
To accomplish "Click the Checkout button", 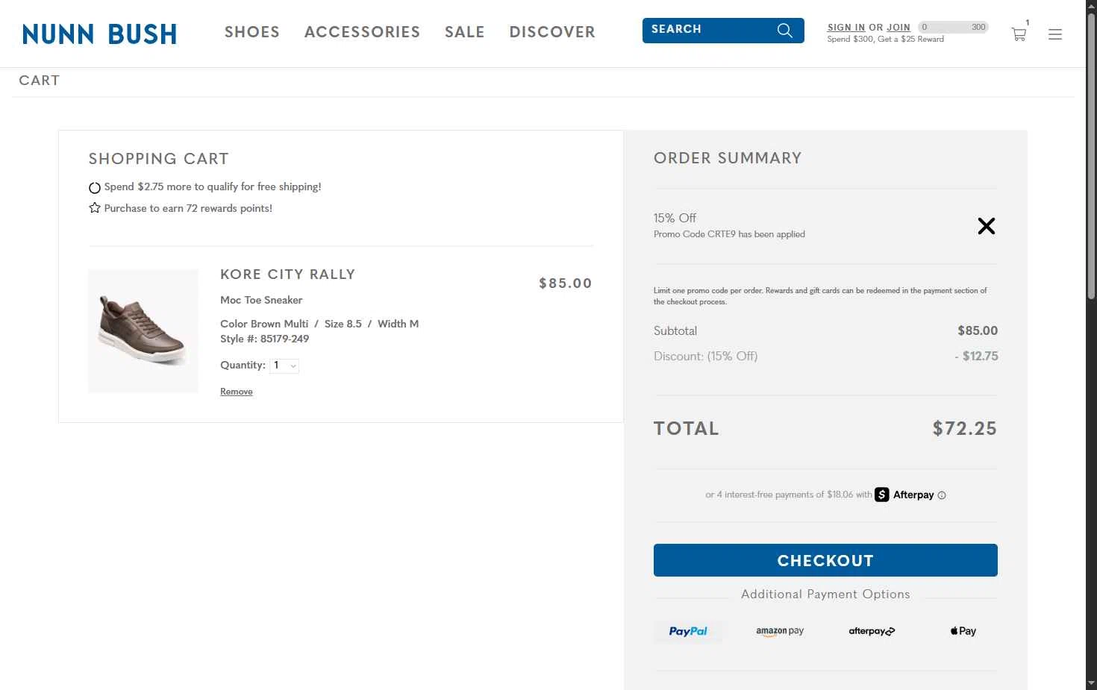I will [x=825, y=560].
